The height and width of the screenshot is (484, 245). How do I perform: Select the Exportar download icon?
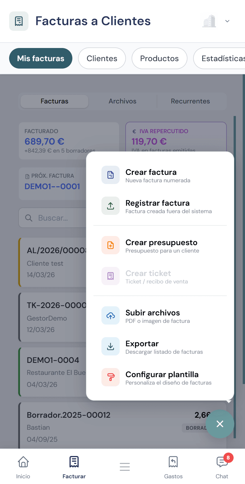point(110,346)
